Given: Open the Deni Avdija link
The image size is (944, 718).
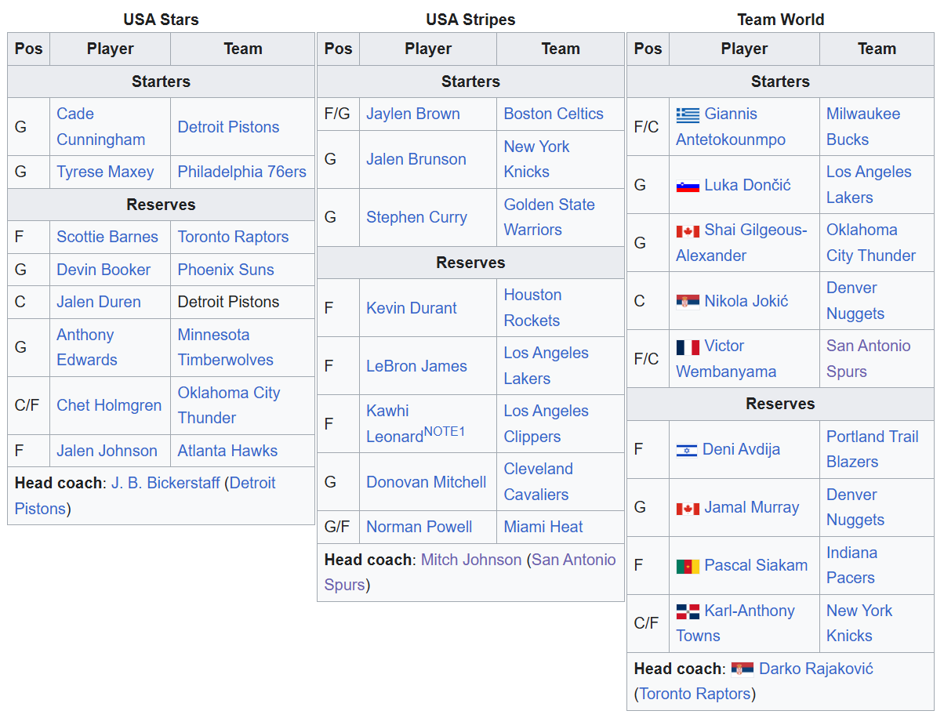Looking at the screenshot, I should click(742, 449).
